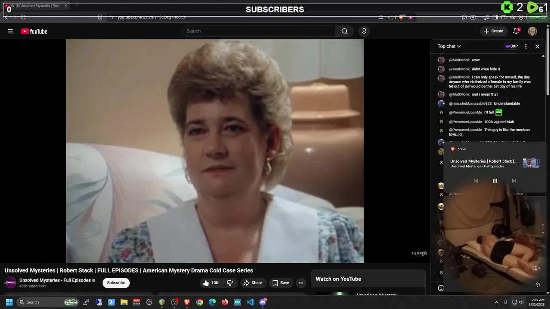
Task: Open Microsoft Edge from the taskbar
Action: click(x=212, y=302)
